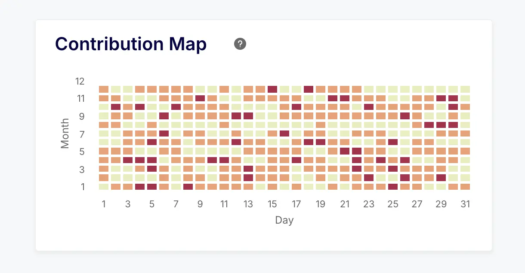Click the dark cell at Day 18, Month 12
The width and height of the screenshot is (525, 273).
tap(309, 88)
